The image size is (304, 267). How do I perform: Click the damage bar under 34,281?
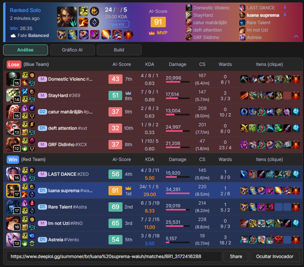[x=178, y=193]
